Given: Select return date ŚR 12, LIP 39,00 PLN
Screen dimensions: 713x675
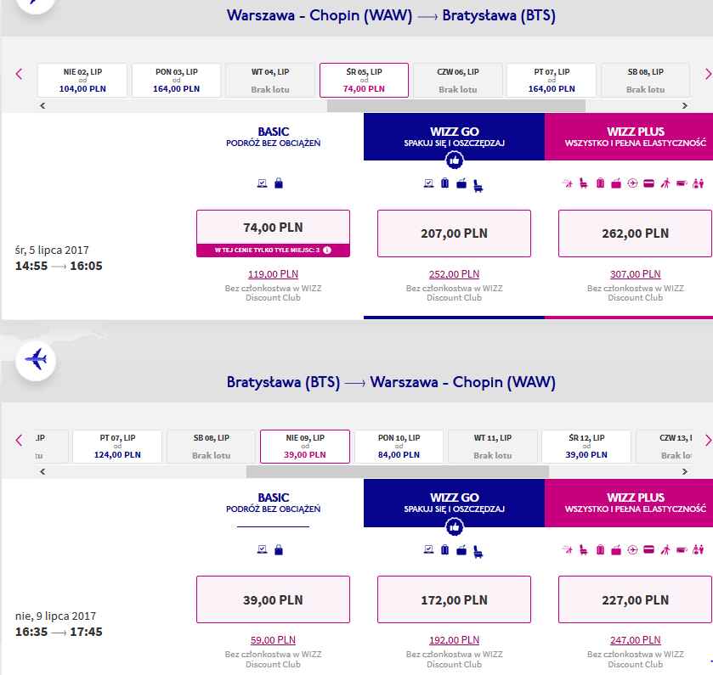Looking at the screenshot, I should click(x=586, y=447).
